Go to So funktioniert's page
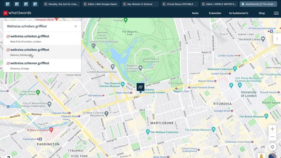 coord(238,13)
